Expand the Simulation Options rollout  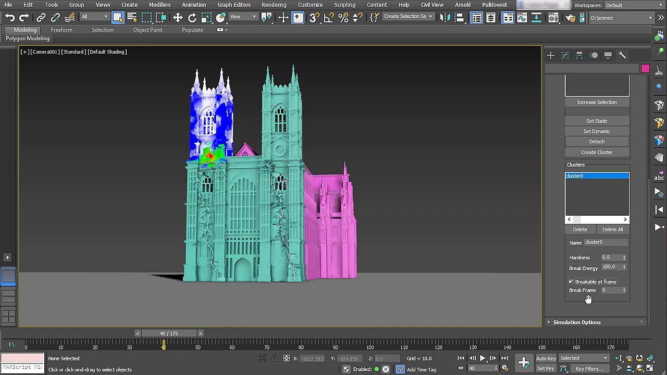coord(576,322)
